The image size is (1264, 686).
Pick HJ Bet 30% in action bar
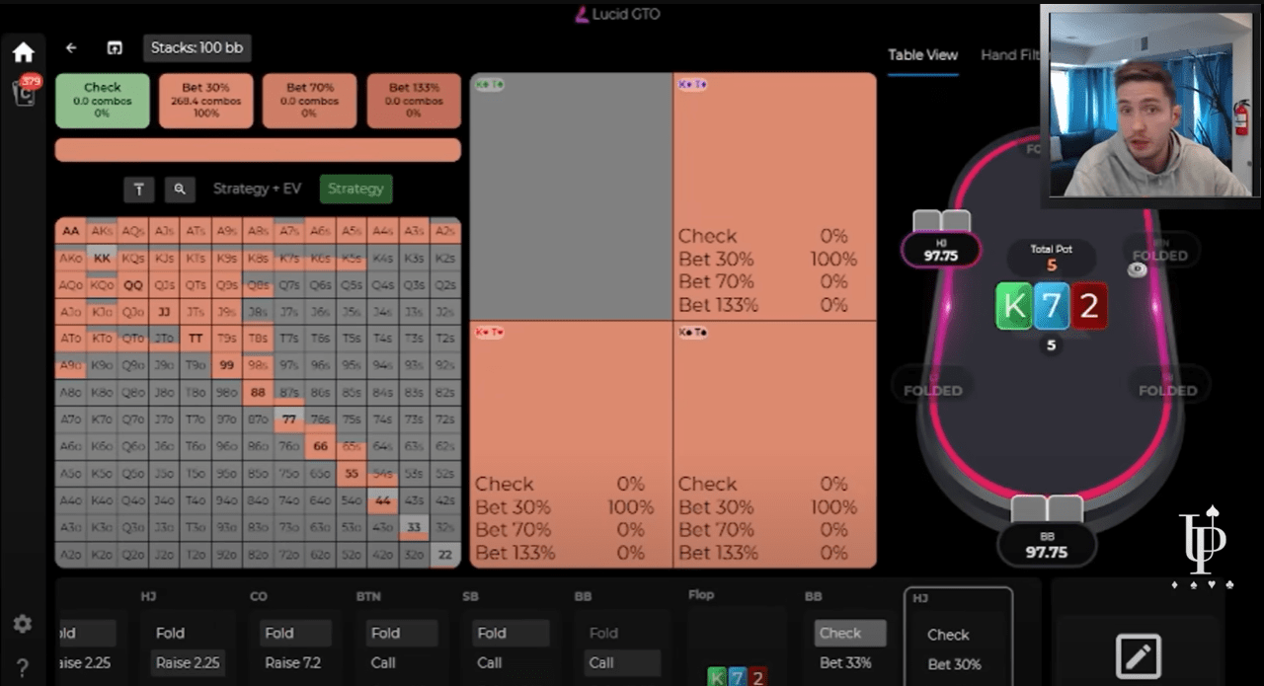[x=955, y=664]
